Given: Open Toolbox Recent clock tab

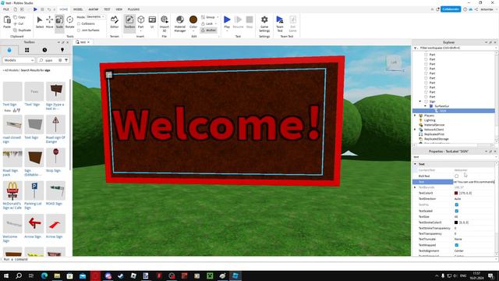Looking at the screenshot, I should [44, 50].
